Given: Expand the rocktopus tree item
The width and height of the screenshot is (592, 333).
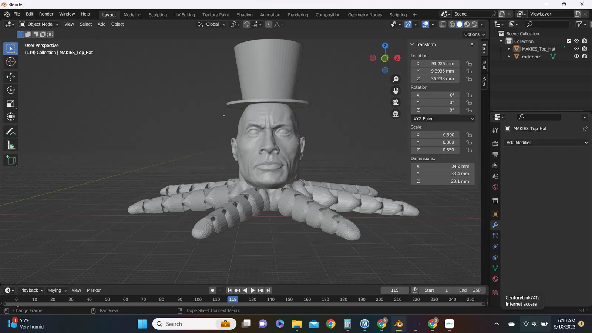Looking at the screenshot, I should pos(509,57).
